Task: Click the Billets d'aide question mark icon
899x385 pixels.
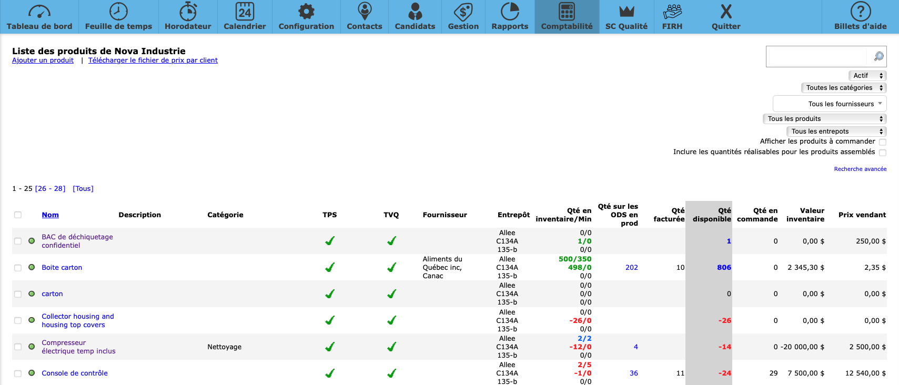Action: coord(860,12)
